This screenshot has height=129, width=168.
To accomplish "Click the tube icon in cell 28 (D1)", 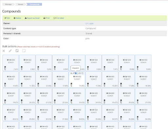I will 5,118.
